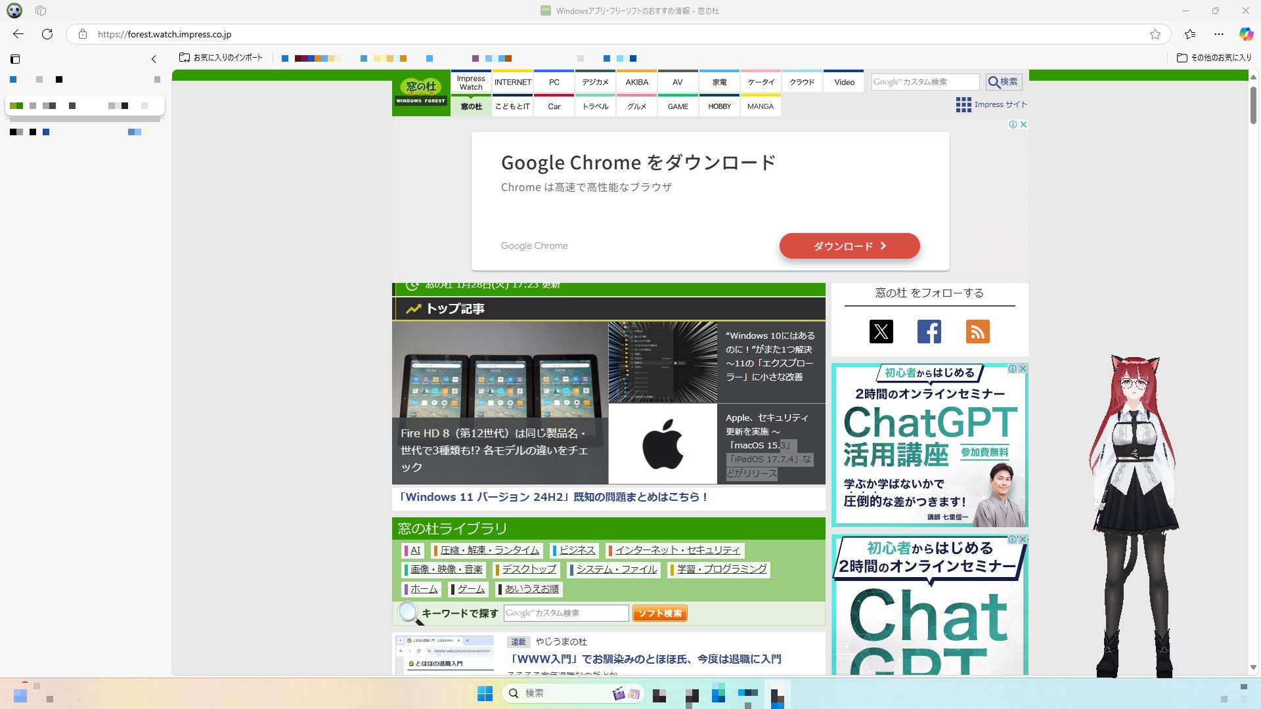Click the page vertical scrollbar thumb
The width and height of the screenshot is (1261, 709).
pos(1253,105)
